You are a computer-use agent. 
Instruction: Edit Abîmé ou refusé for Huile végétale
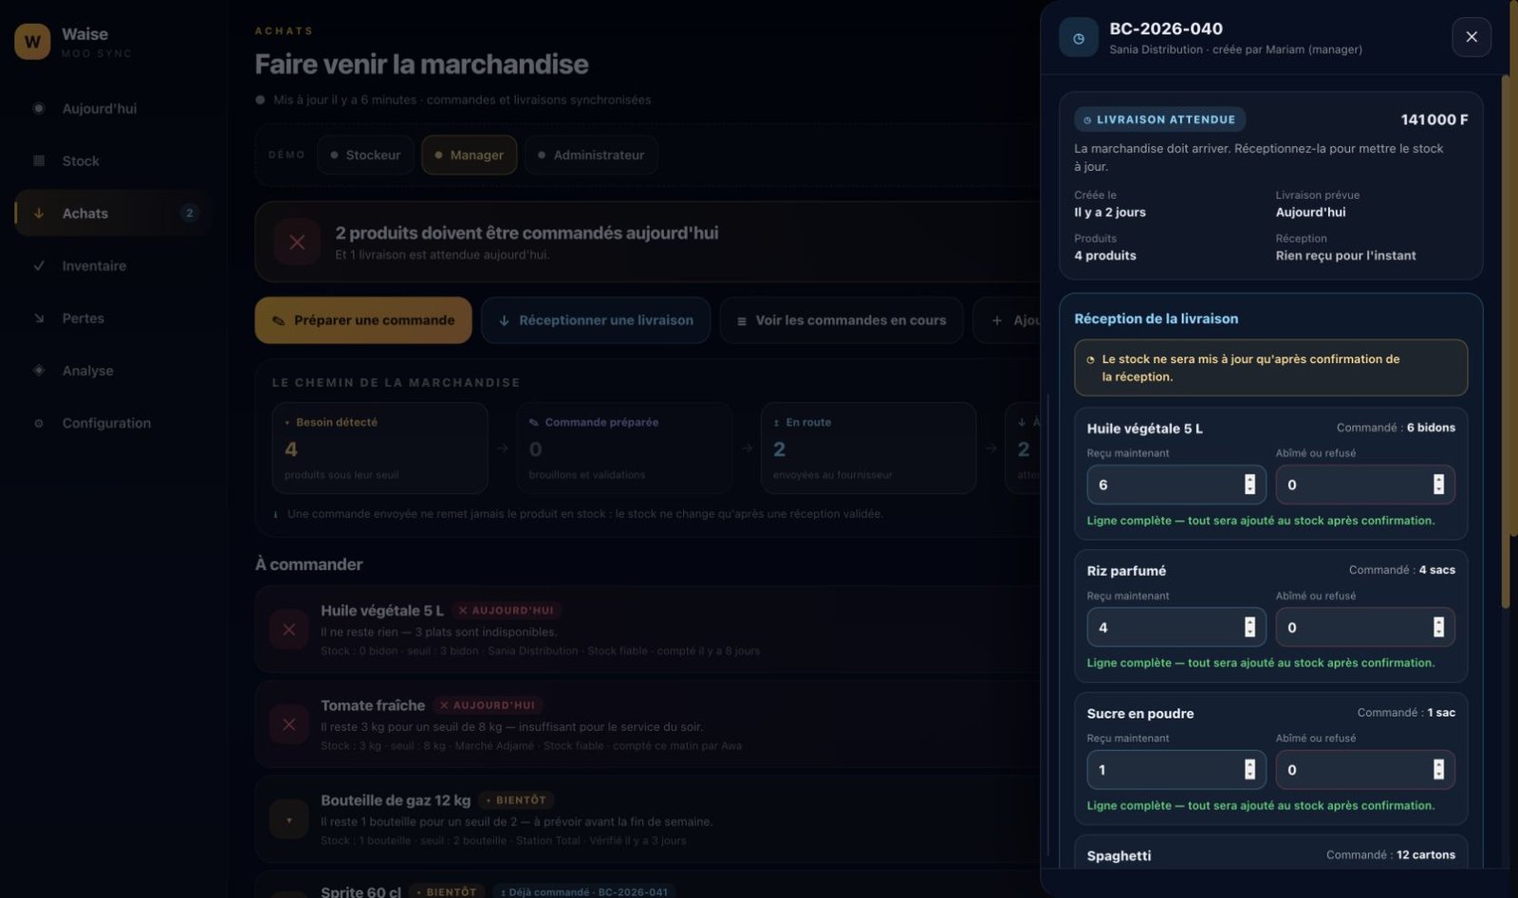pos(1365,485)
